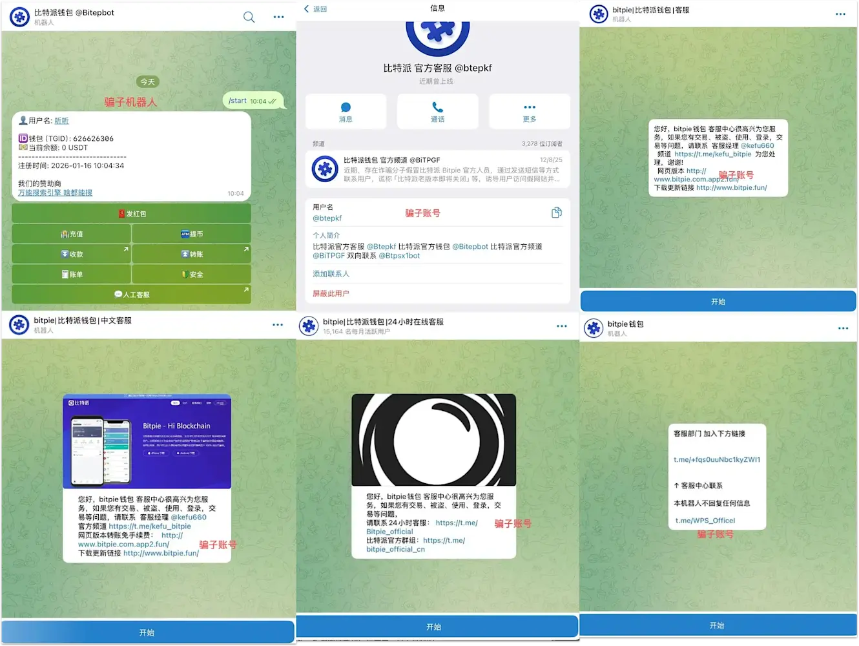This screenshot has height=646, width=859.
Task: Open the @BiTPGF mention in the bio
Action: click(x=329, y=256)
